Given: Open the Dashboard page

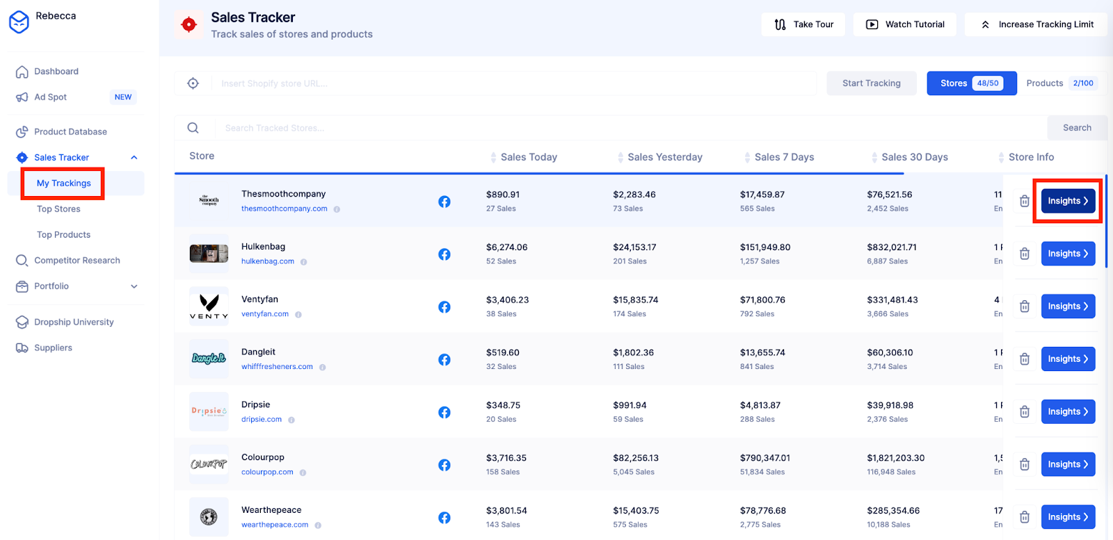Looking at the screenshot, I should tap(56, 72).
